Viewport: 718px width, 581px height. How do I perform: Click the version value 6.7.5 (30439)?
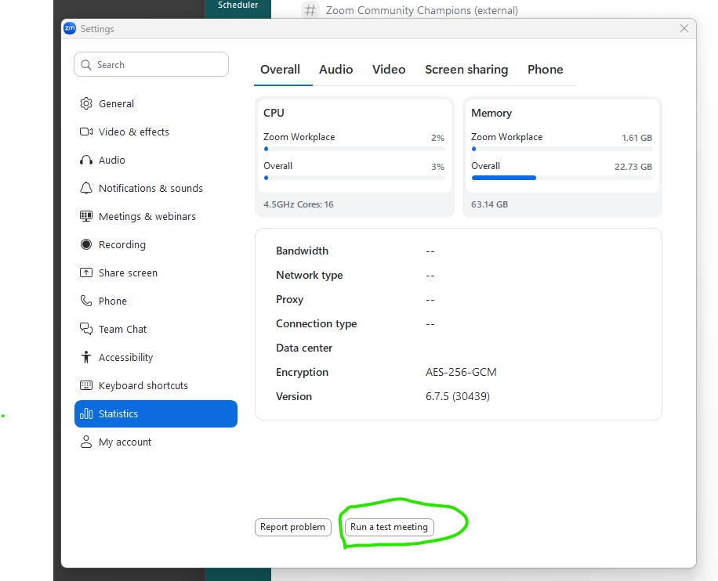(458, 397)
